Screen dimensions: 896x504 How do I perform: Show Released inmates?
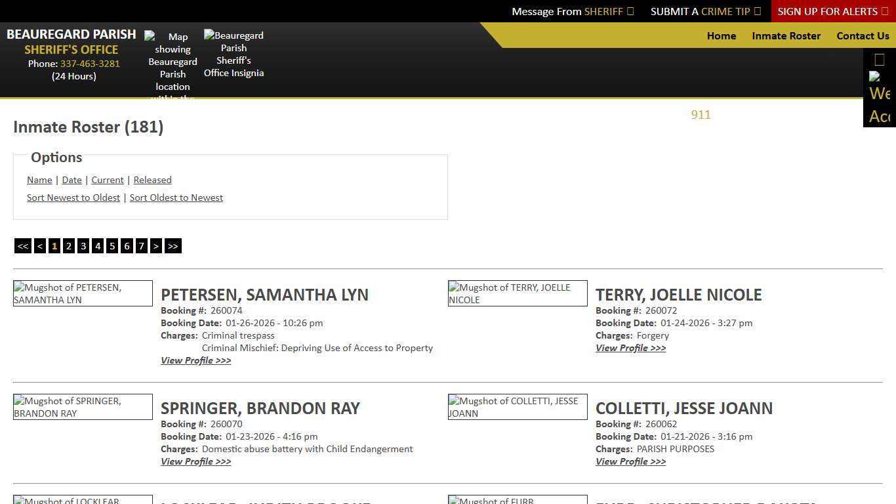click(152, 180)
